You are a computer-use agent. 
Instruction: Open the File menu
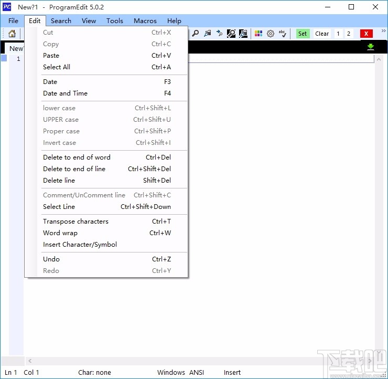13,21
